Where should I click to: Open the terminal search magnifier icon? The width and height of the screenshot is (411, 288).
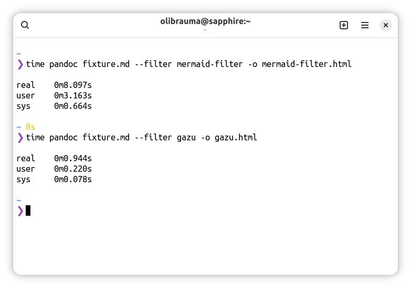pos(25,25)
